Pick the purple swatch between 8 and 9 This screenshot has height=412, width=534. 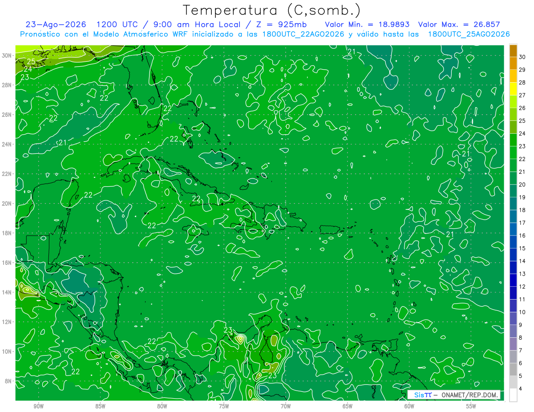[513, 332]
